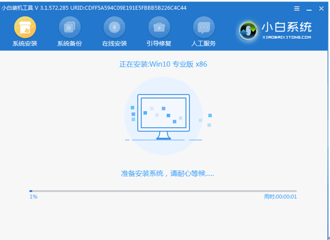Click the installation progress bar

(163, 191)
